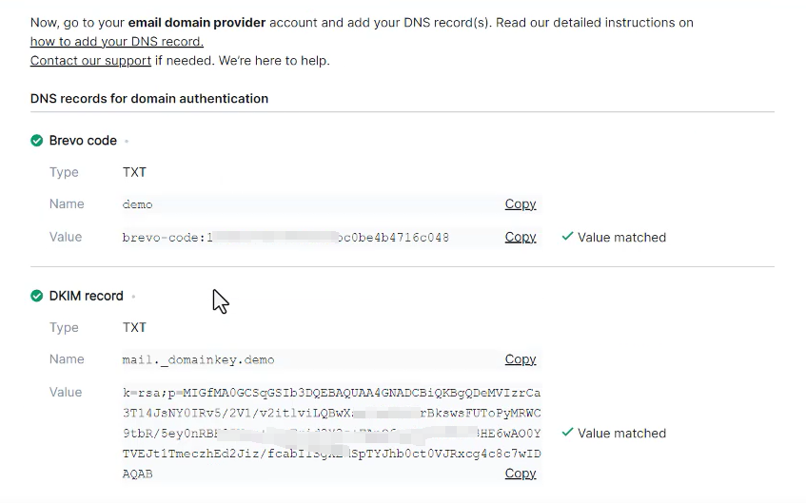This screenshot has height=503, width=806.
Task: Copy the Brevo code Name value demo
Action: click(521, 204)
